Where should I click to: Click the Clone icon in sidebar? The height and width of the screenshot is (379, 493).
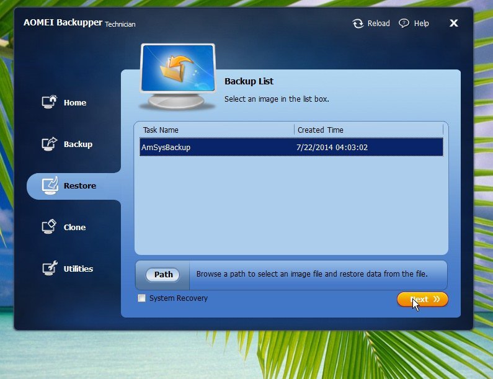[49, 227]
